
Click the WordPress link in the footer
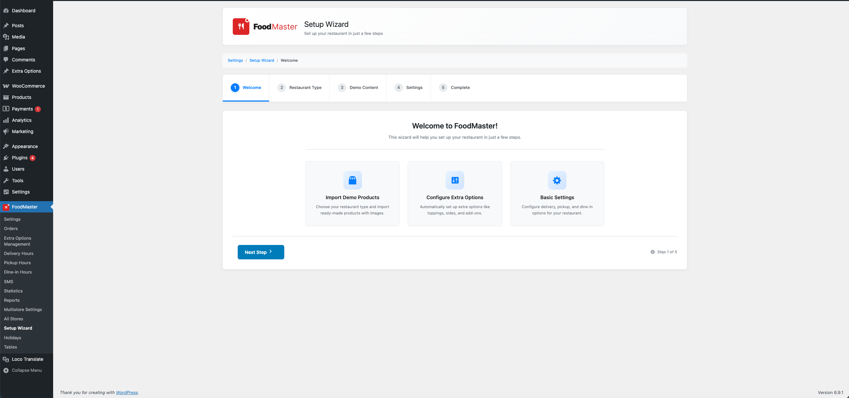pyautogui.click(x=127, y=392)
